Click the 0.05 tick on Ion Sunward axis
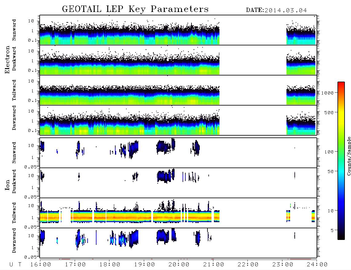The image size is (351, 270). pyautogui.click(x=30, y=167)
